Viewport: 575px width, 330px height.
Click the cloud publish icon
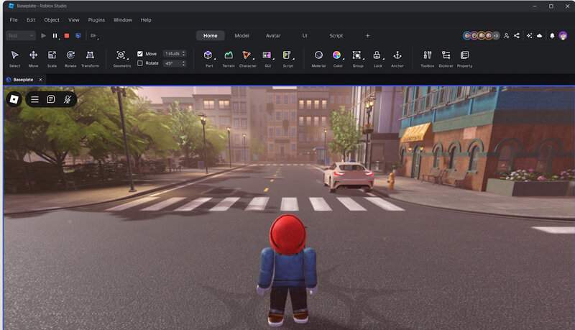(540, 35)
